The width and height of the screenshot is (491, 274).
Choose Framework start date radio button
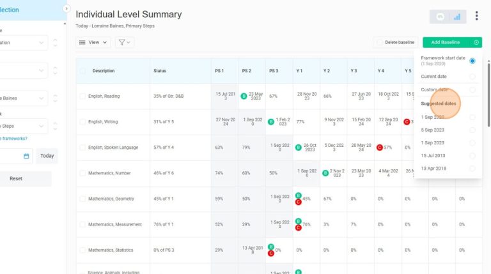(472, 61)
